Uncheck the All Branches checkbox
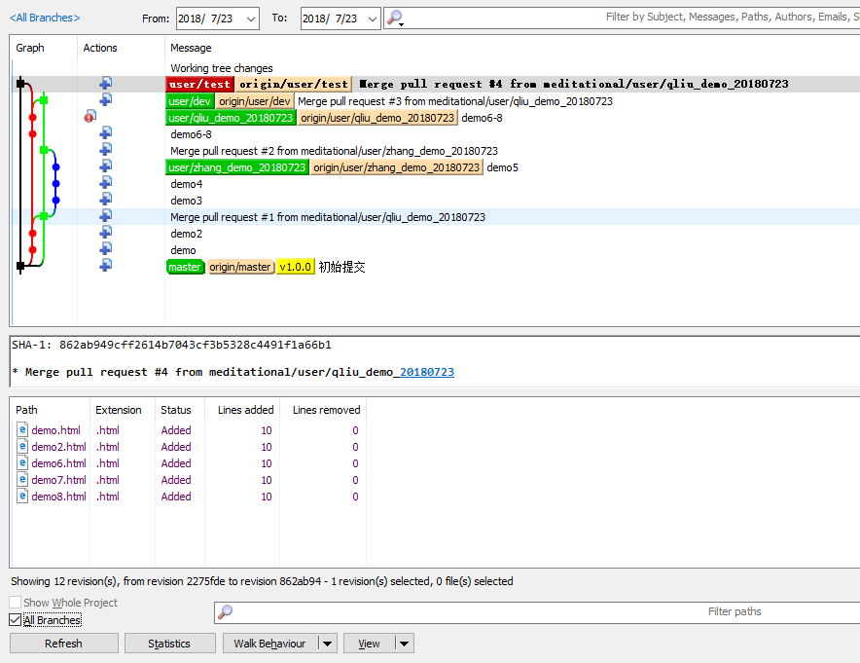The image size is (860, 663). (x=15, y=619)
